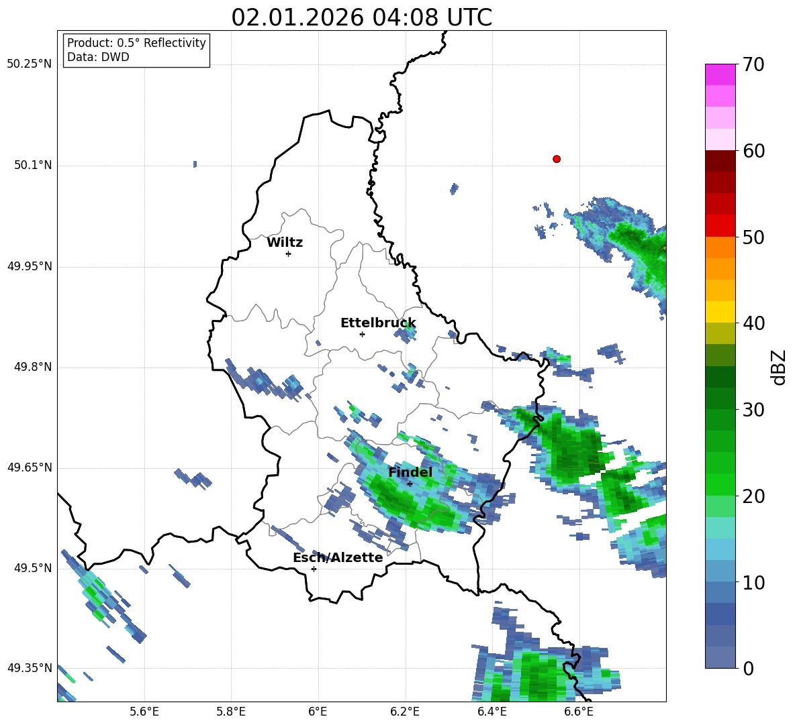This screenshot has width=795, height=725.
Task: Click the 6.4°E longitude label
Action: tap(492, 712)
